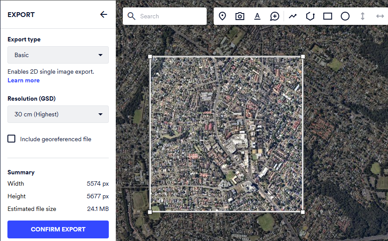Select the vertical height measurement tool
This screenshot has height=241, width=388.
click(363, 16)
